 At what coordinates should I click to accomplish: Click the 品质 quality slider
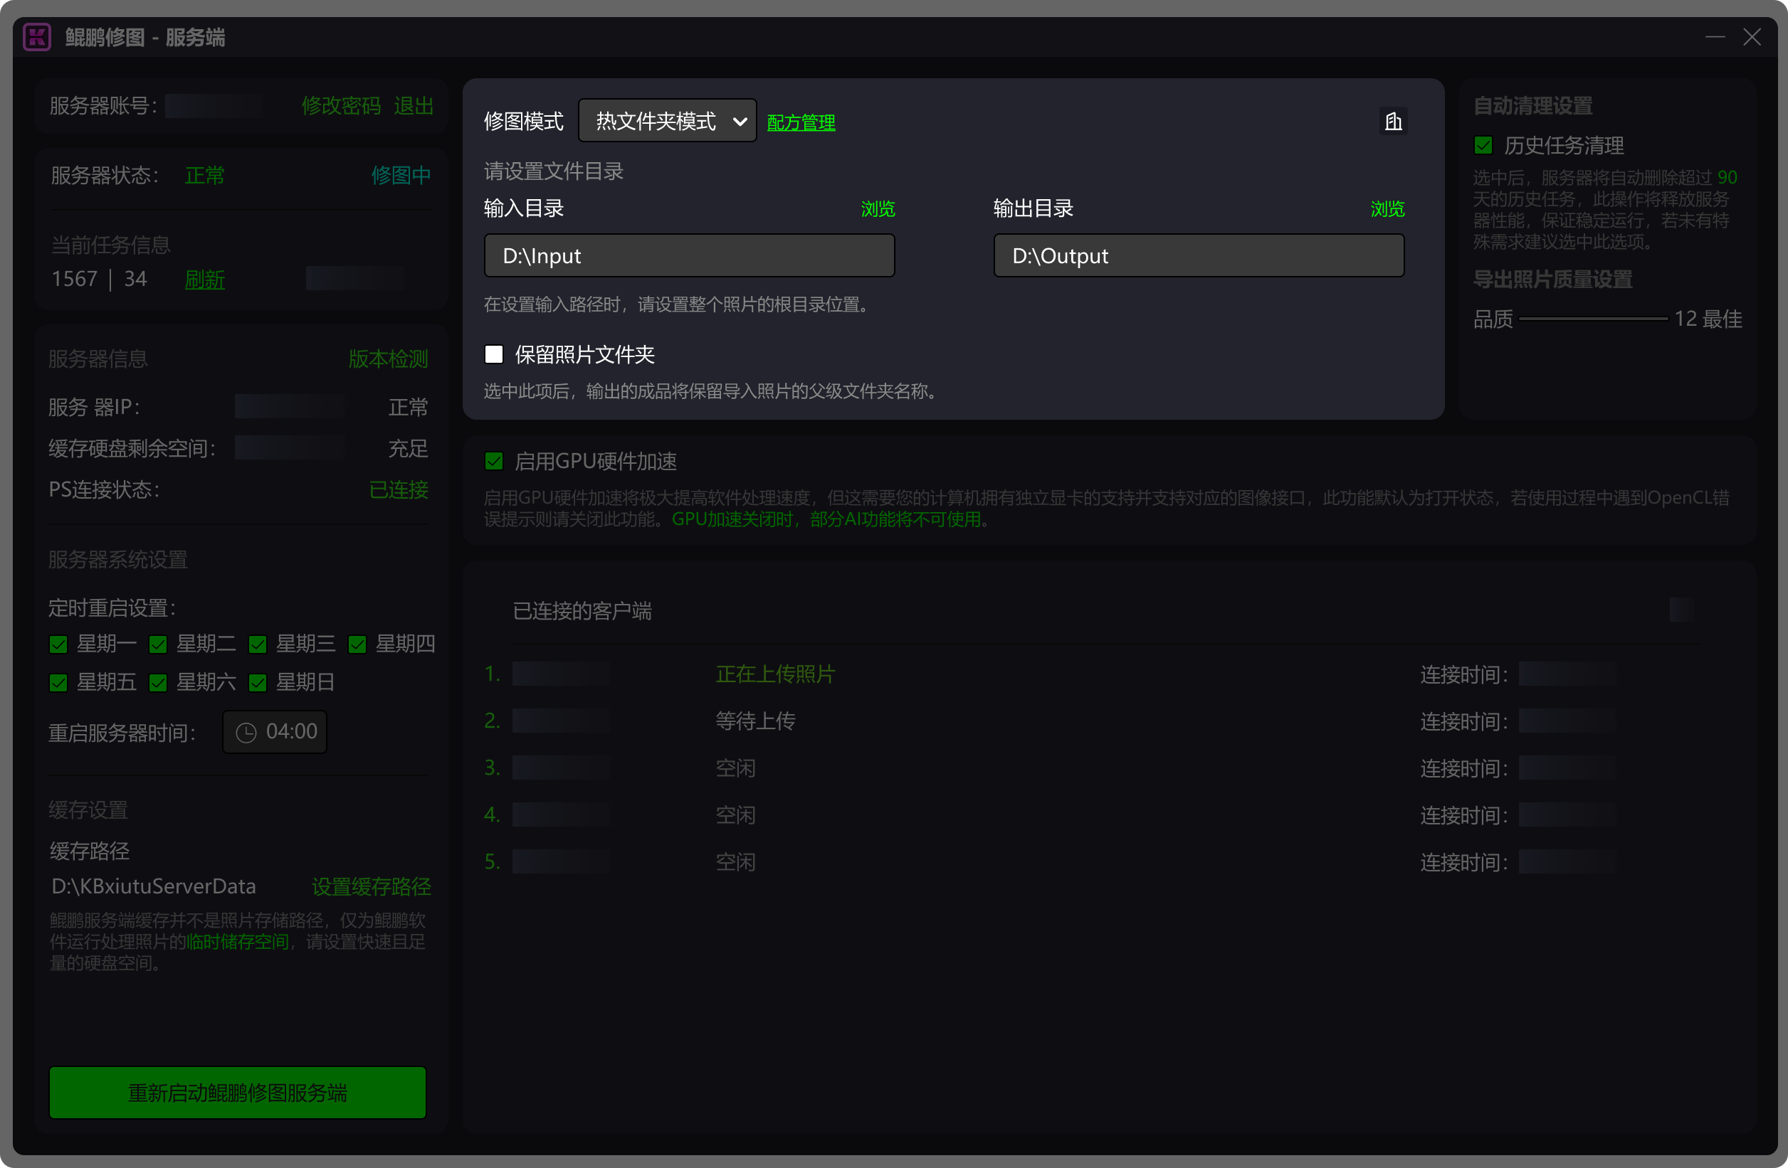tap(1593, 319)
